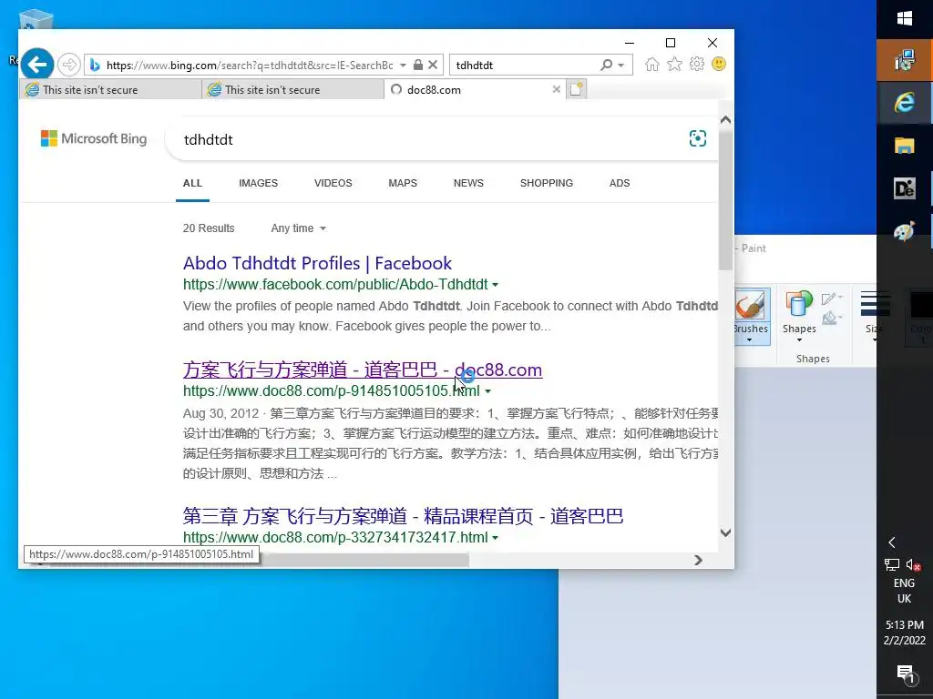The image size is (933, 699).
Task: Click the vertical scrollbar up arrow
Action: pyautogui.click(x=725, y=119)
